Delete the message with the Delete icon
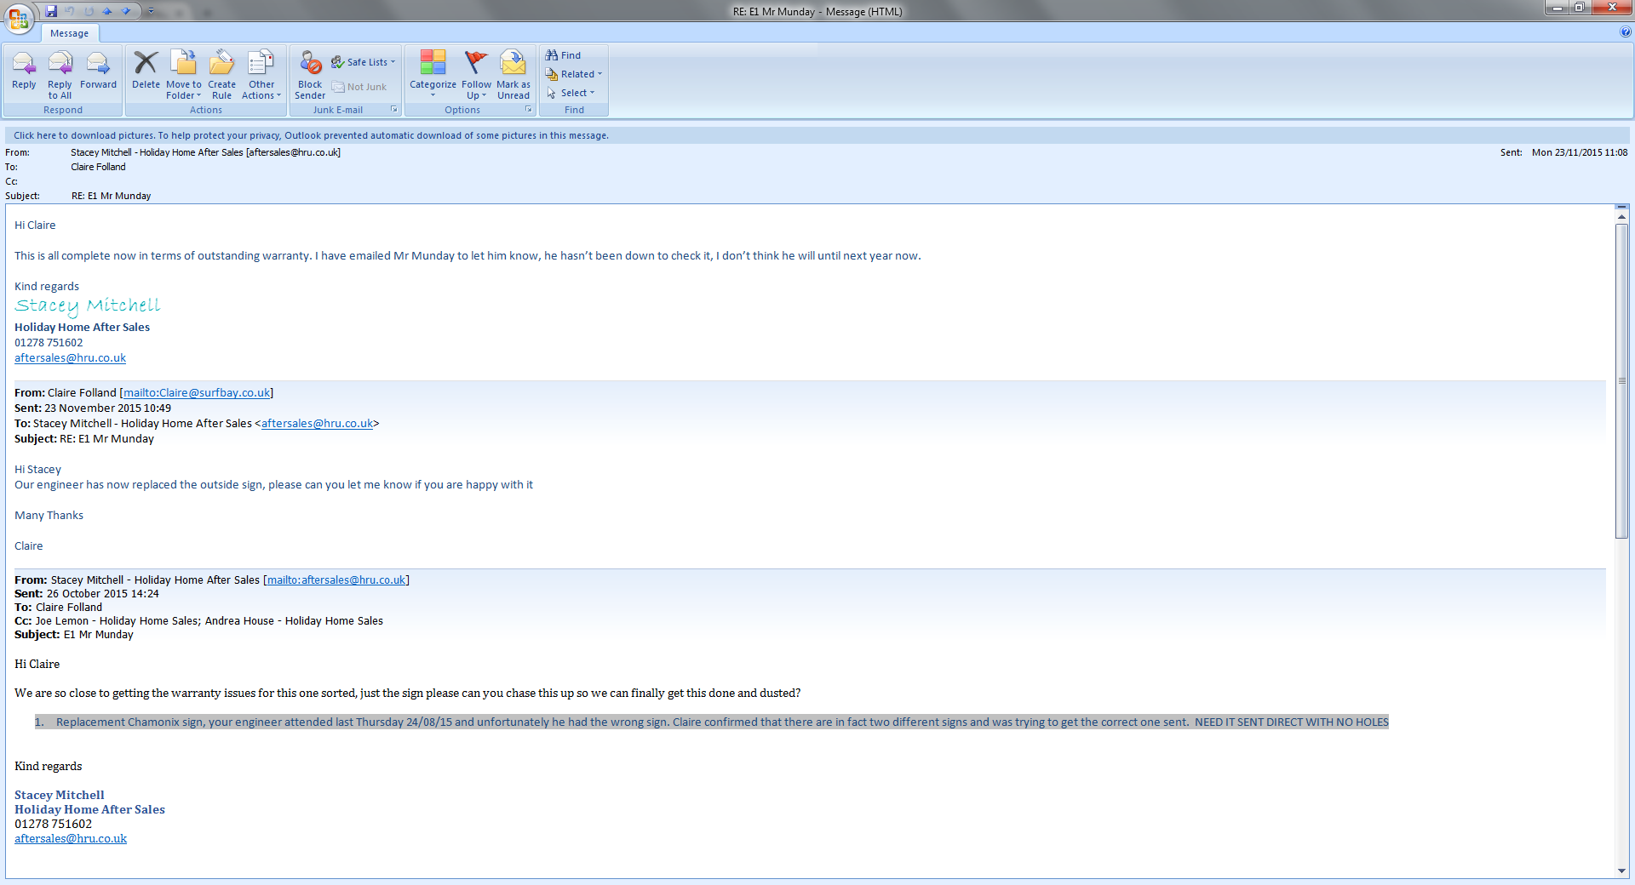Image resolution: width=1635 pixels, height=885 pixels. pos(146,64)
